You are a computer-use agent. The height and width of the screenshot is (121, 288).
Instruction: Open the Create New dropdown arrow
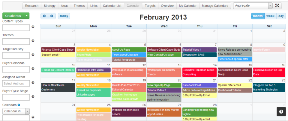(27, 16)
